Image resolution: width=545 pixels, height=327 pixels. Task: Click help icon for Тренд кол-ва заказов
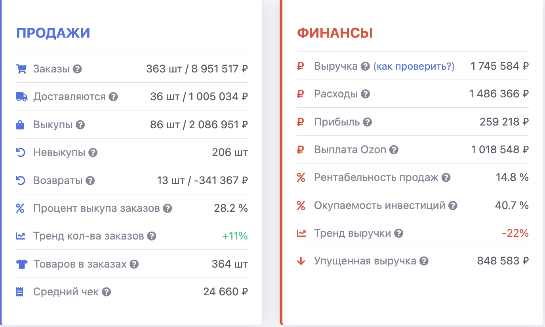[x=152, y=236]
